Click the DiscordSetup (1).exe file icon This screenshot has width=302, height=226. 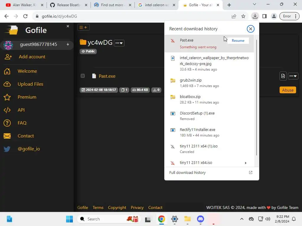coord(173,114)
